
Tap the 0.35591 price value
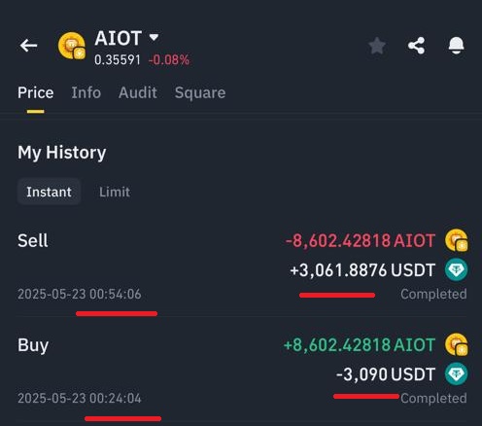pos(118,60)
